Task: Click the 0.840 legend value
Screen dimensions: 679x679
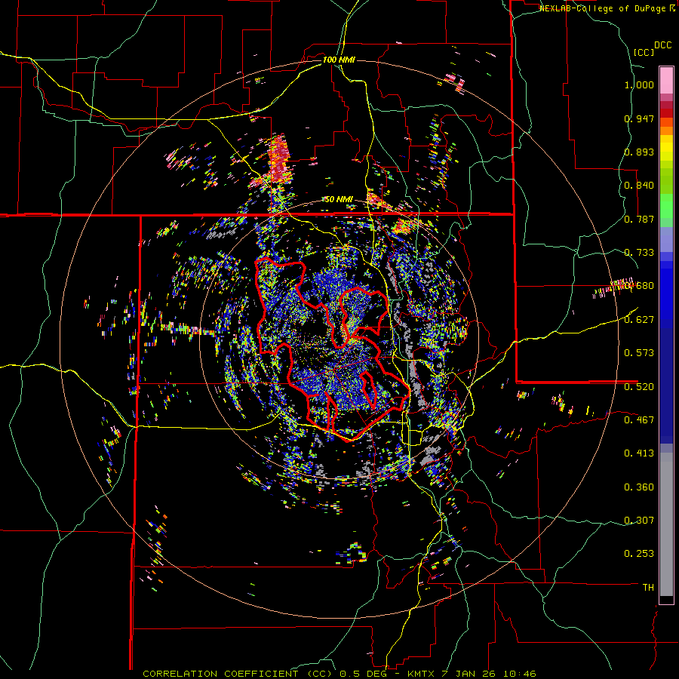Action: point(639,186)
